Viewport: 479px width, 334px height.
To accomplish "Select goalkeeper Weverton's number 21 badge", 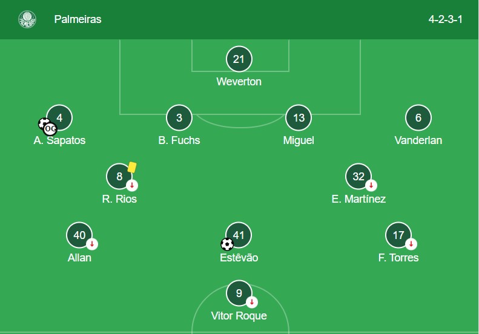I will [239, 59].
